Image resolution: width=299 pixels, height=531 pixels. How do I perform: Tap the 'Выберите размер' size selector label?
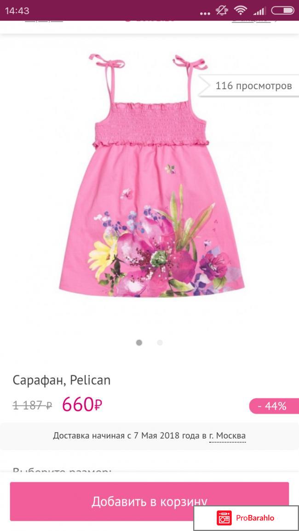pyautogui.click(x=62, y=471)
